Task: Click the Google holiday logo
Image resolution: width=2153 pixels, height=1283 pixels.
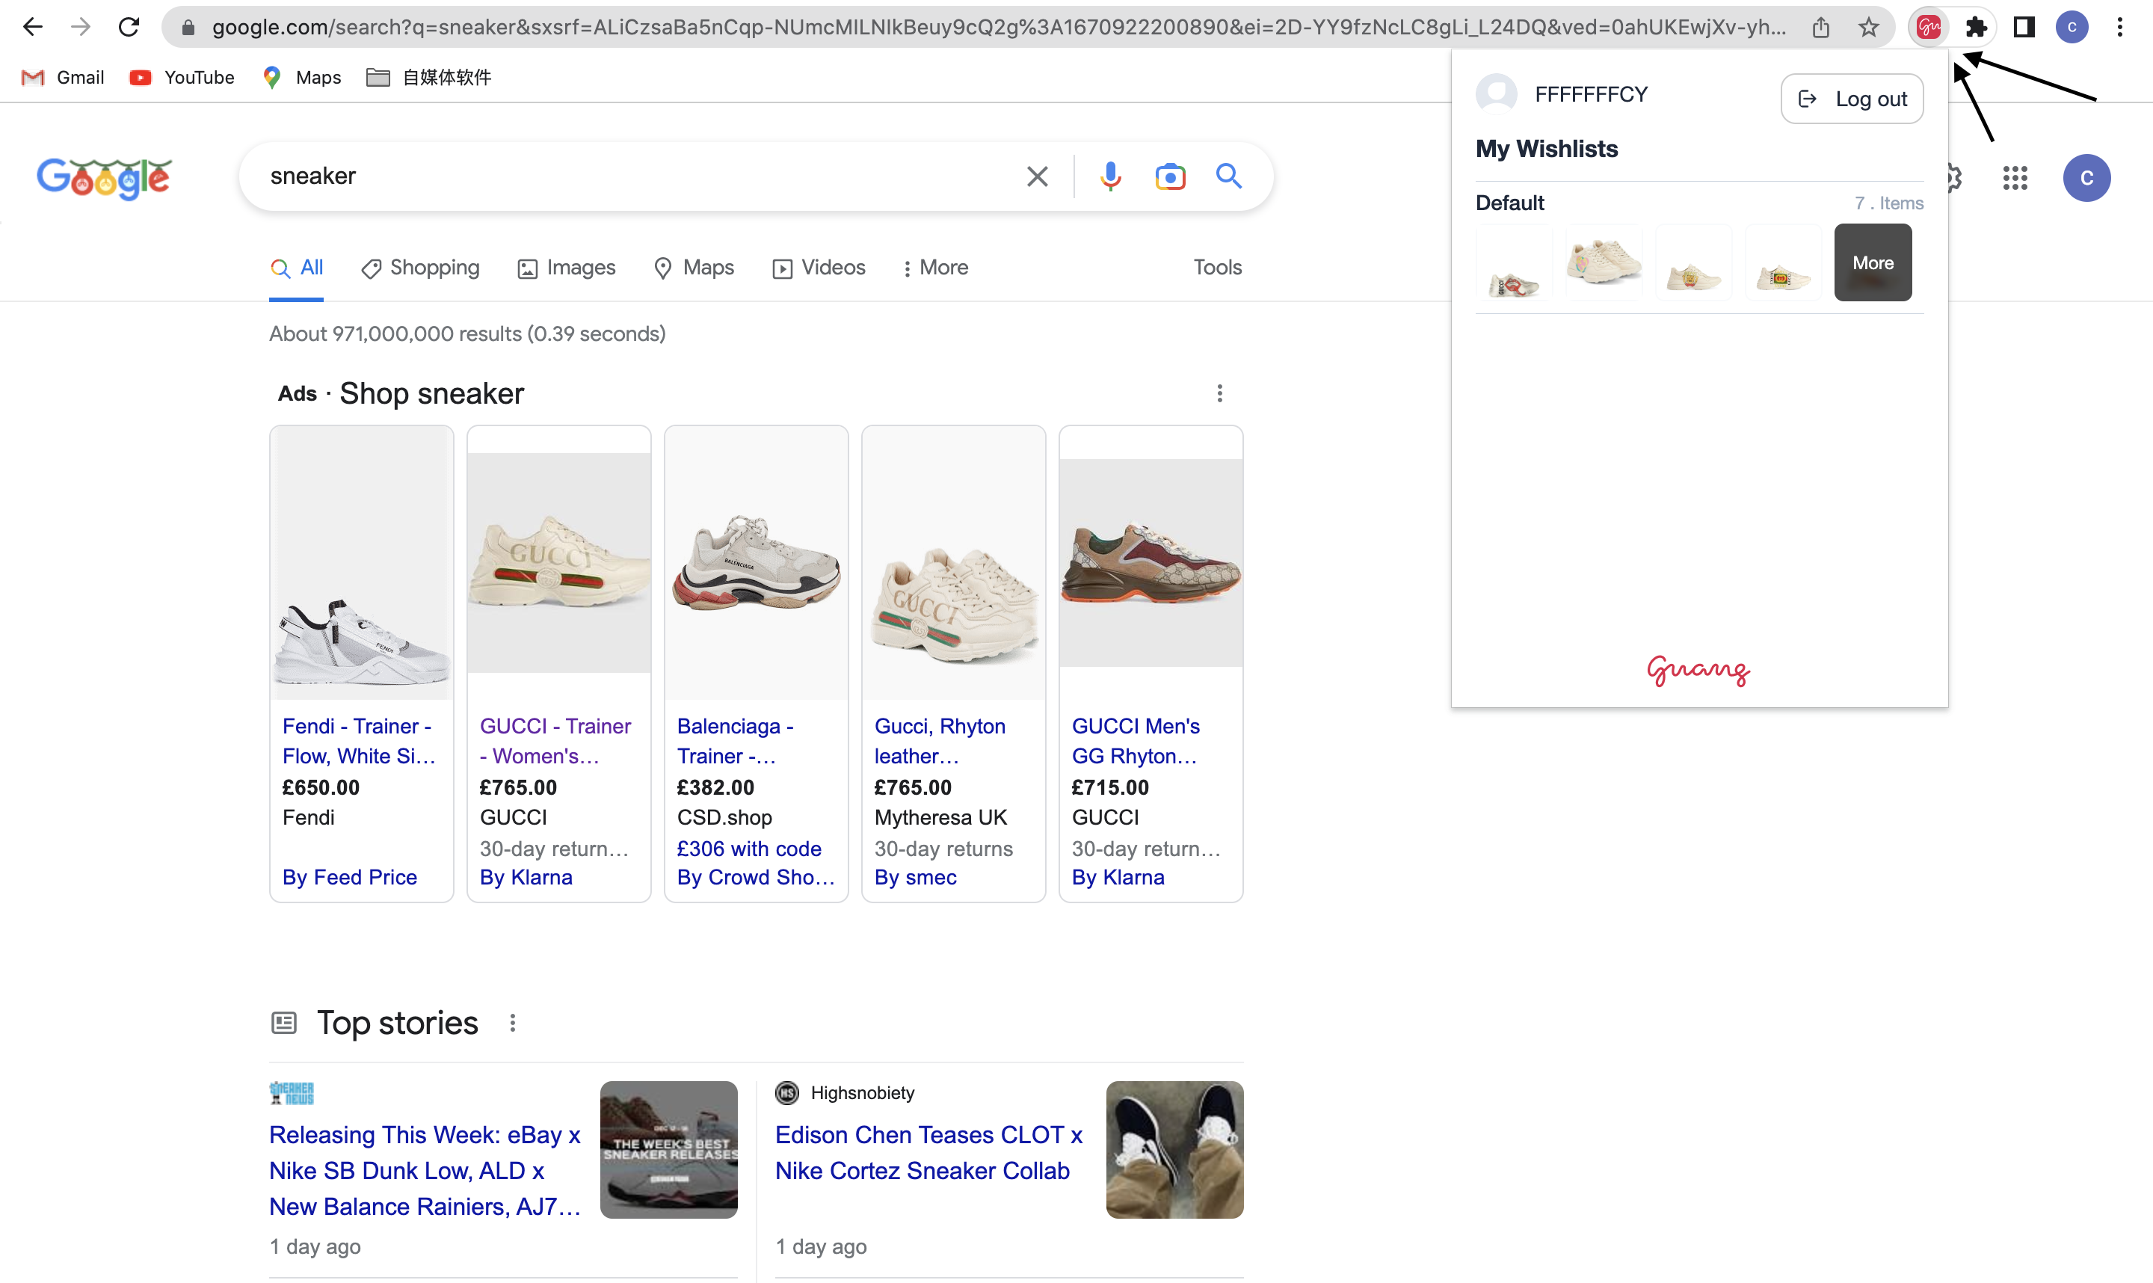Action: point(104,178)
